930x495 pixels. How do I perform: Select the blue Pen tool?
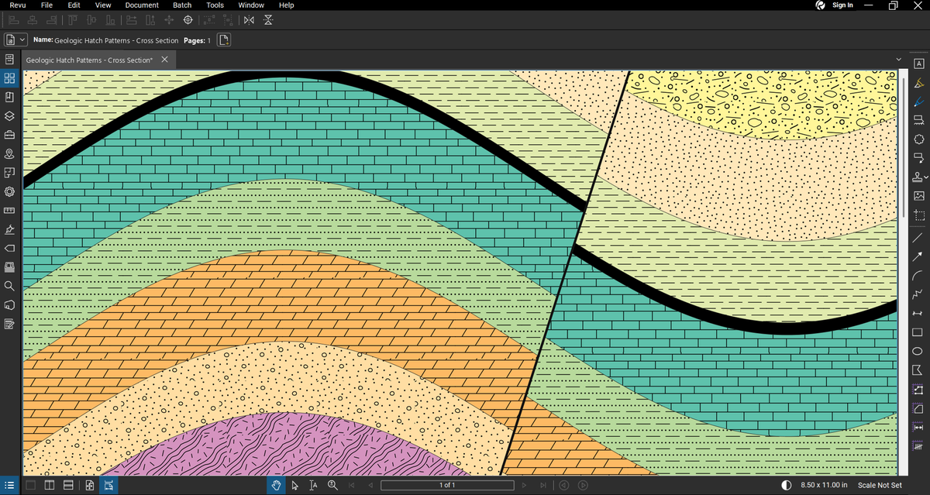[x=918, y=101]
